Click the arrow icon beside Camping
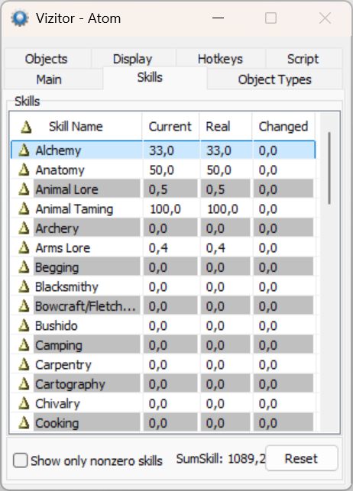Viewport: 353px width, 491px height. coord(24,345)
